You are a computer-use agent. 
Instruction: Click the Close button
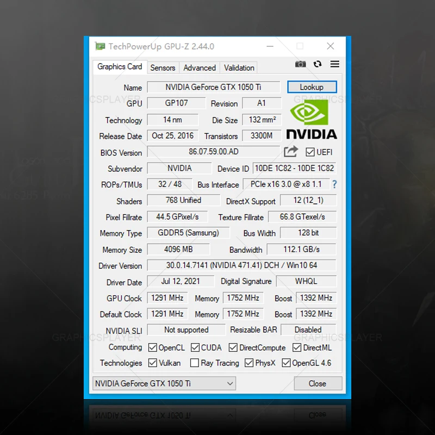tap(318, 383)
